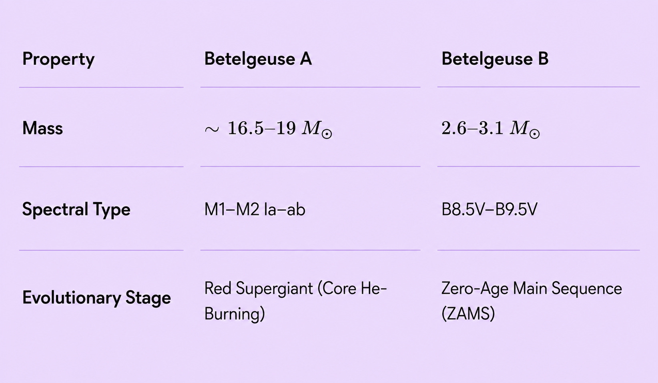The width and height of the screenshot is (658, 383).
Task: Select the Betelgeuse A column header
Action: click(258, 59)
